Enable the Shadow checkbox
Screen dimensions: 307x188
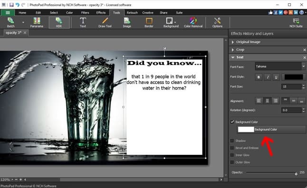[232, 141]
